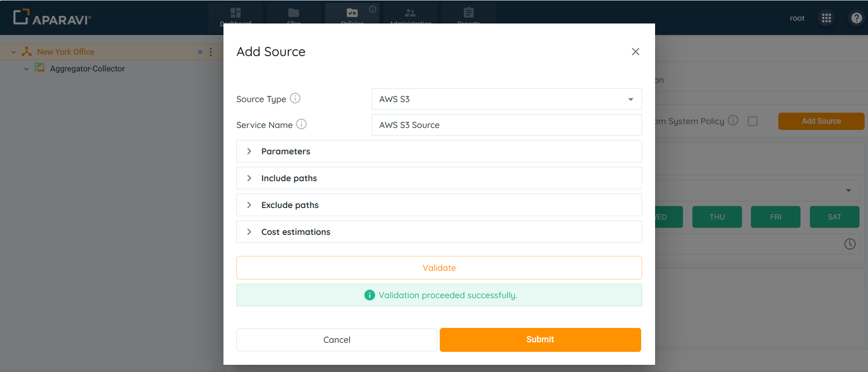
Task: Click the clock icon in schedule field
Action: pos(849,244)
